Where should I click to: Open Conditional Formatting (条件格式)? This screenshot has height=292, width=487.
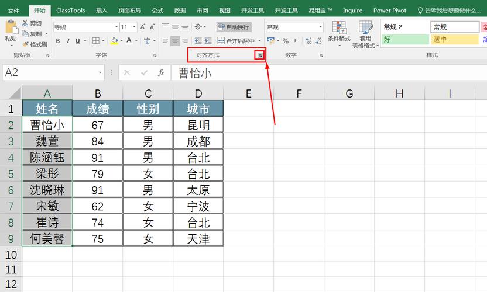pyautogui.click(x=338, y=33)
